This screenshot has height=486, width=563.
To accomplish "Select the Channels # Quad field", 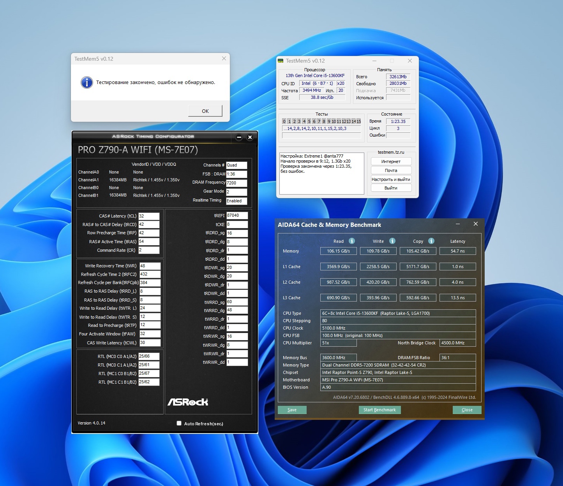I will coord(236,165).
